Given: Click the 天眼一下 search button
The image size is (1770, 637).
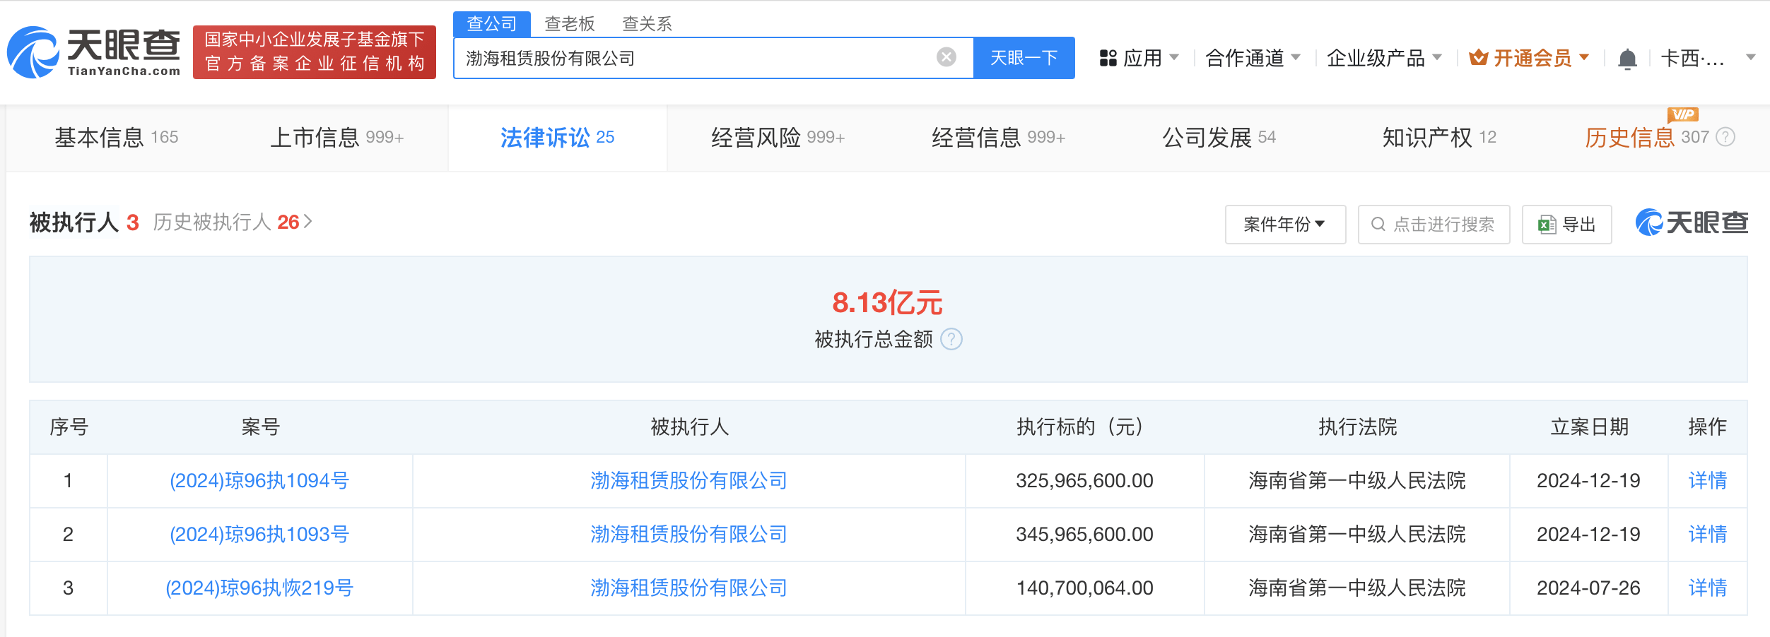Looking at the screenshot, I should 1024,58.
